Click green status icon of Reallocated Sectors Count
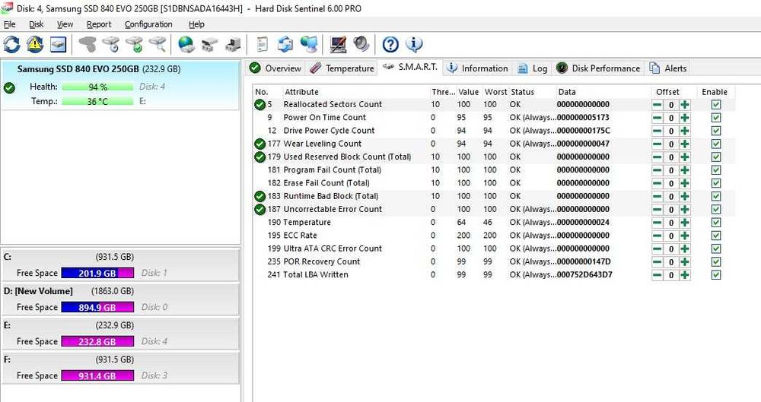761x402 pixels. [260, 105]
